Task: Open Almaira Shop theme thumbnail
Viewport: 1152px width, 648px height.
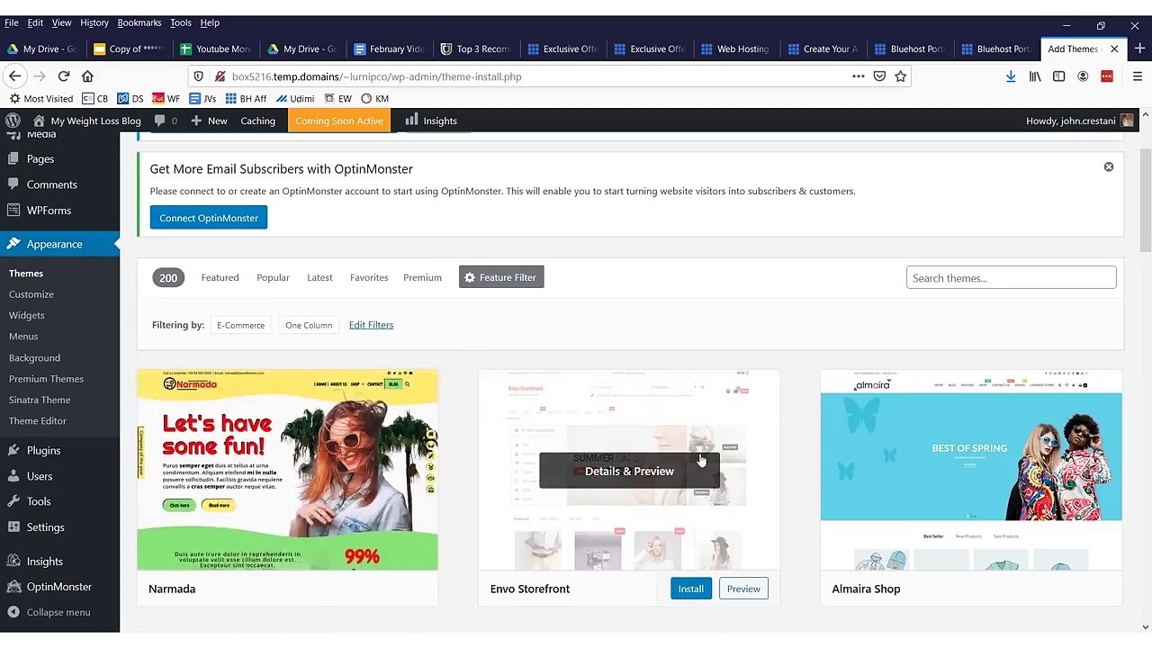Action: (x=971, y=470)
